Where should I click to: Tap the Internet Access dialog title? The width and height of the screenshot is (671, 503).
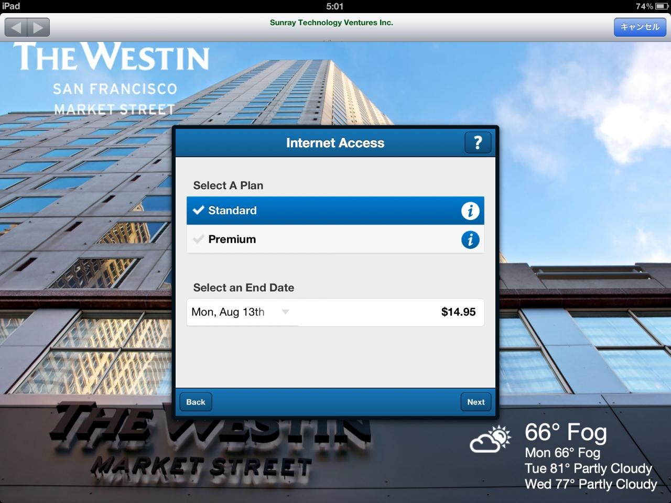[335, 143]
